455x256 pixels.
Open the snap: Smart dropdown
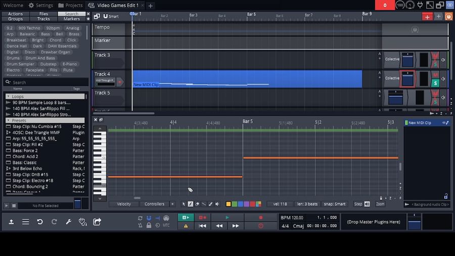click(x=335, y=204)
